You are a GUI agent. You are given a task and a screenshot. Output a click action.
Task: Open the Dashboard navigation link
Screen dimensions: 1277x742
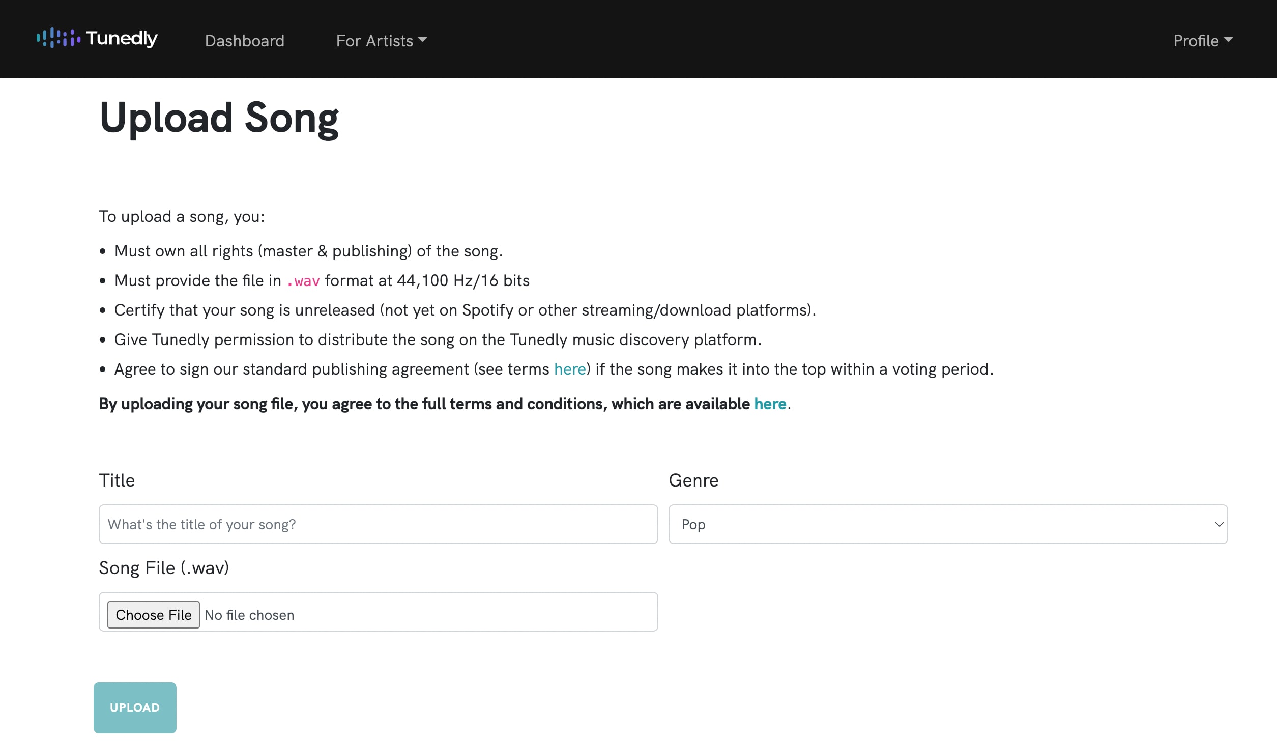pos(245,39)
